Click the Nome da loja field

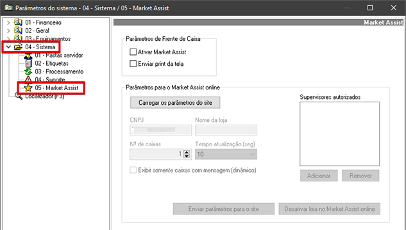pyautogui.click(x=226, y=130)
